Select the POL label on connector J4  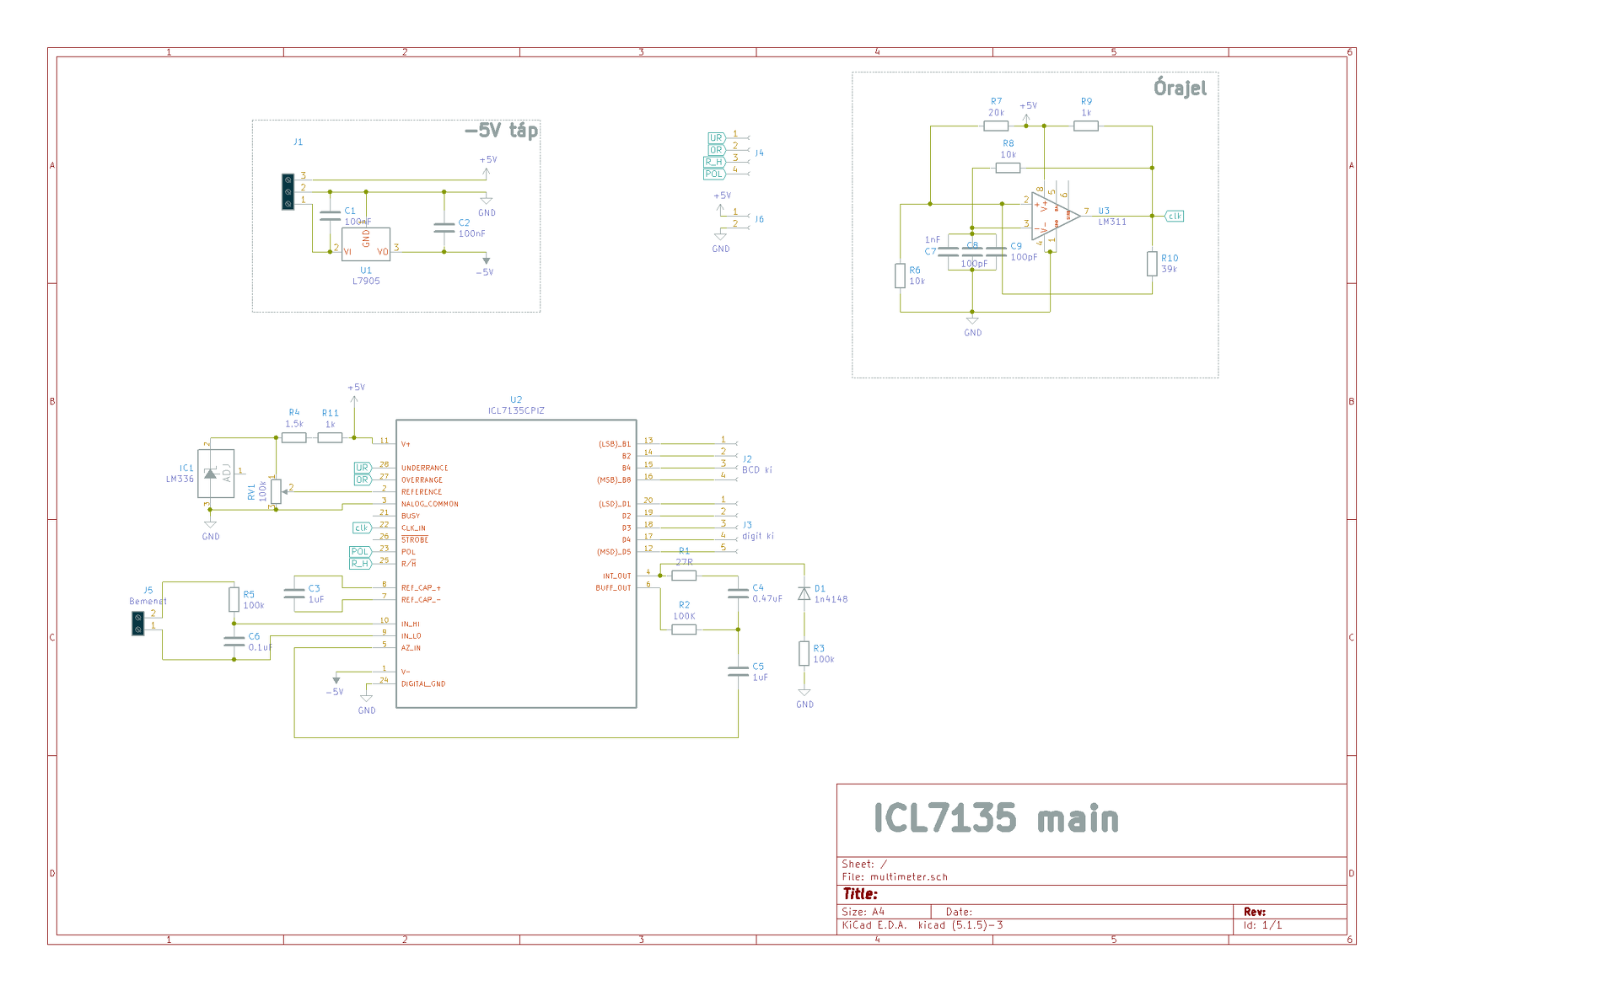click(x=714, y=174)
